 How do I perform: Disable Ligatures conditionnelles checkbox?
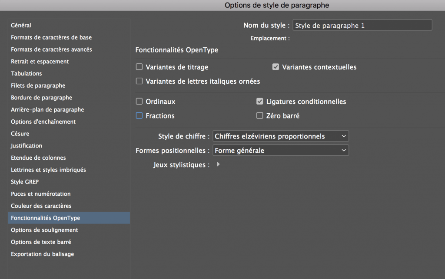260,102
